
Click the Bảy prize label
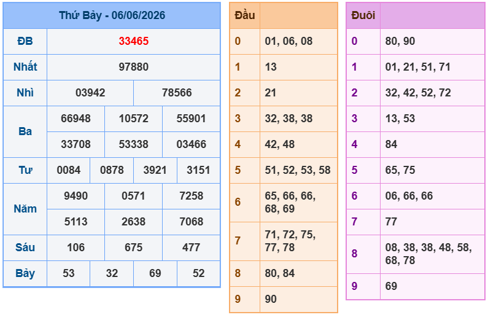(x=25, y=273)
